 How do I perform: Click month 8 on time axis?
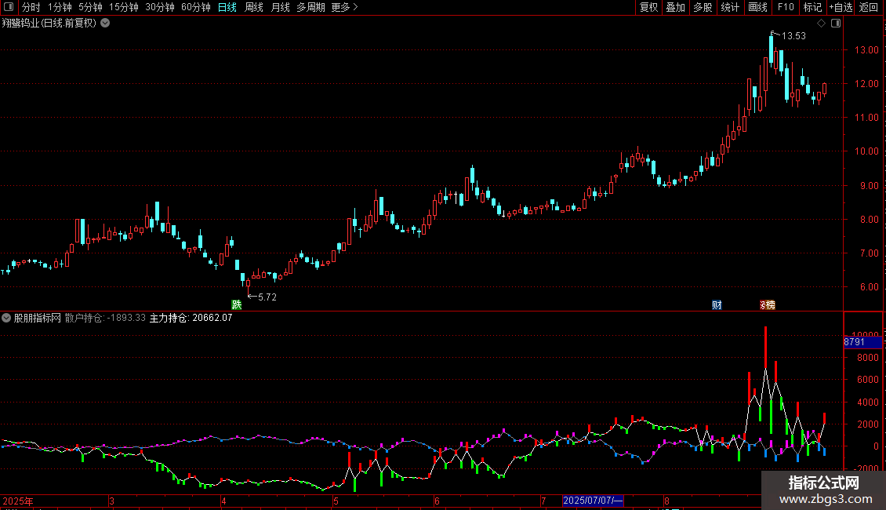666,501
